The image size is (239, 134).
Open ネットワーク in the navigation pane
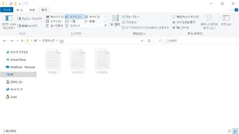pos(14,89)
